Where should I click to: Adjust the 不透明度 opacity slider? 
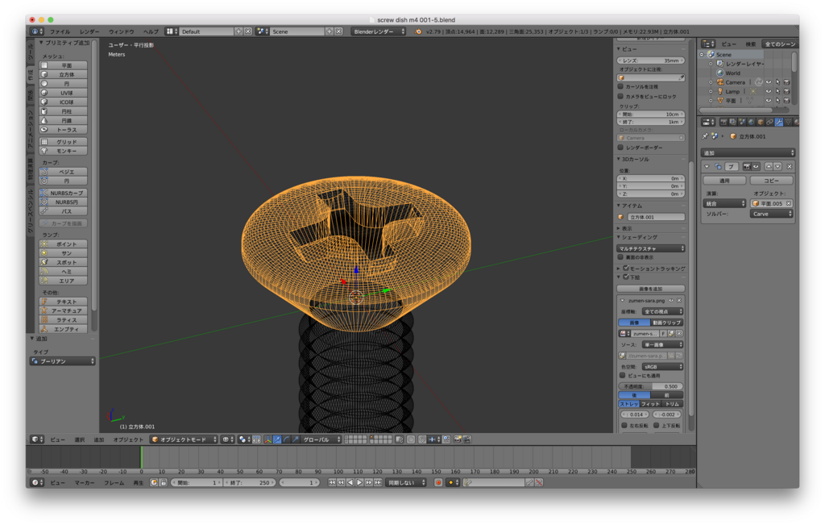[x=651, y=386]
